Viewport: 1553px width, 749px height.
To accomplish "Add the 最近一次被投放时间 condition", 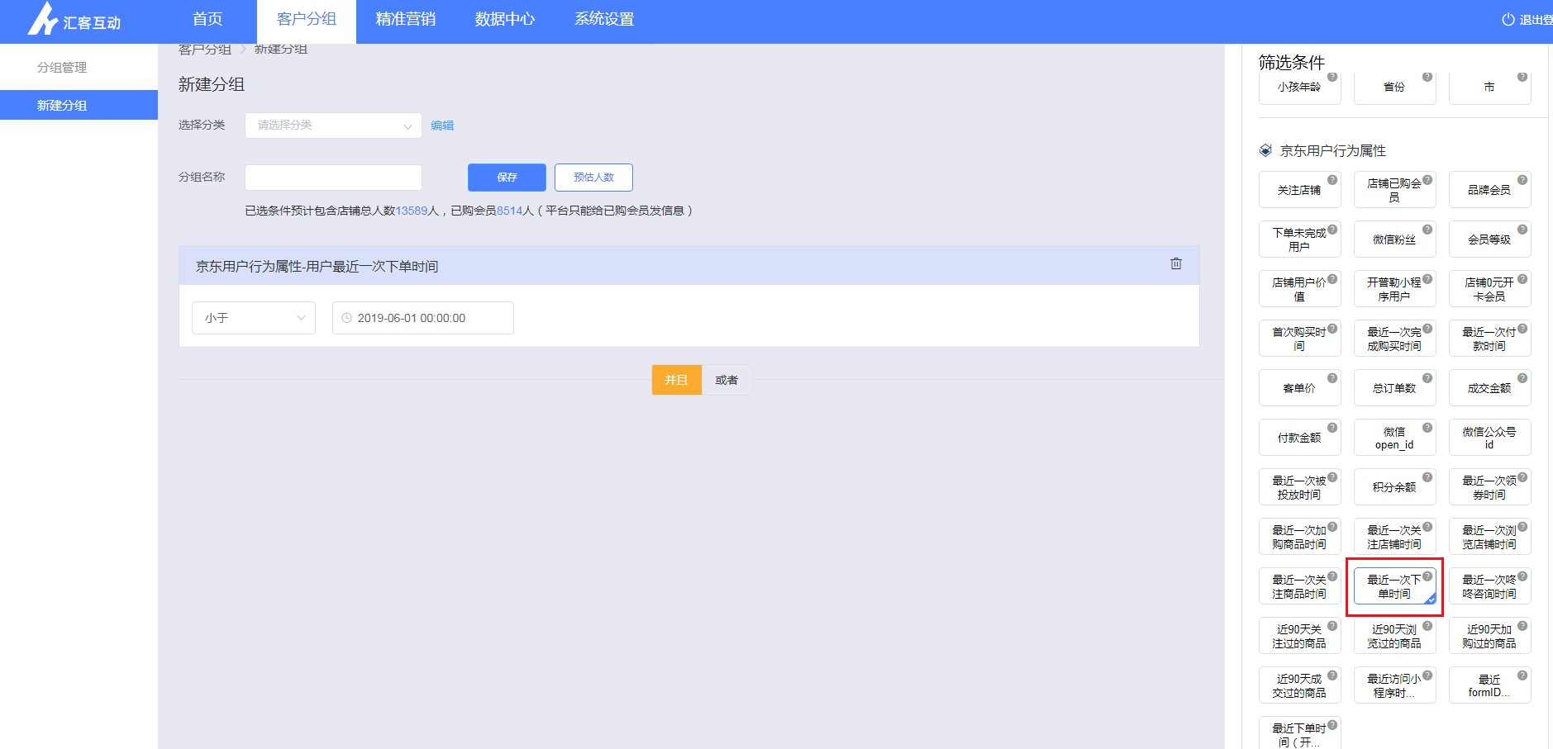I will [x=1299, y=487].
